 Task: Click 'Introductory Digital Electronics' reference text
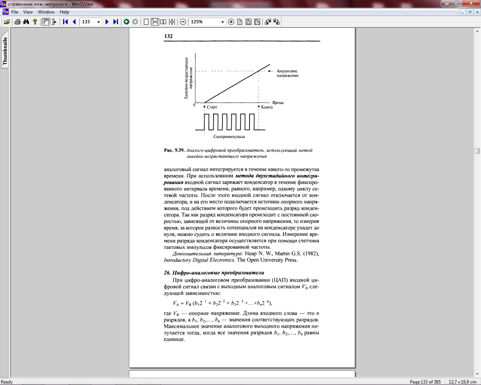[199, 260]
